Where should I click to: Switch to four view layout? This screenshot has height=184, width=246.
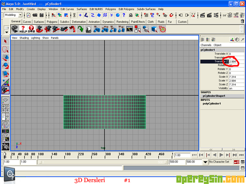tap(5, 108)
